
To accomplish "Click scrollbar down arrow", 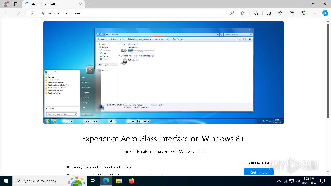I will 328,171.
